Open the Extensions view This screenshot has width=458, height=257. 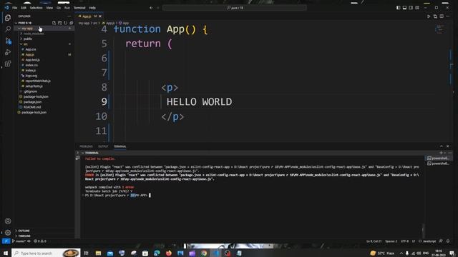[8, 64]
